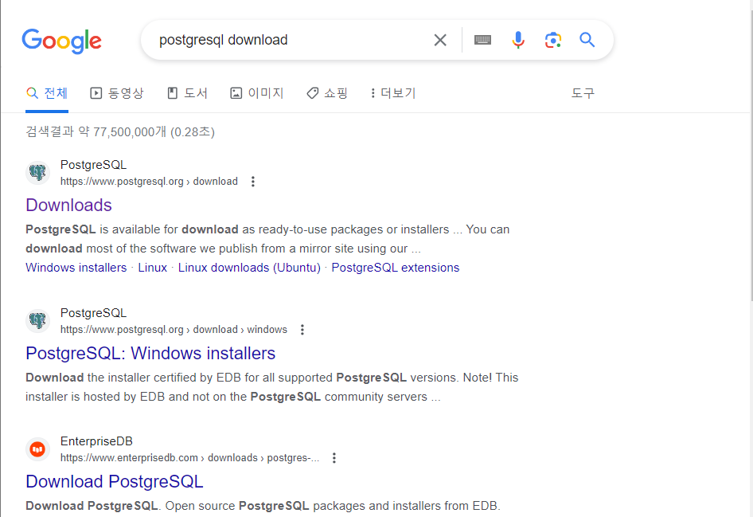Clear the search box with the X icon

click(x=440, y=40)
